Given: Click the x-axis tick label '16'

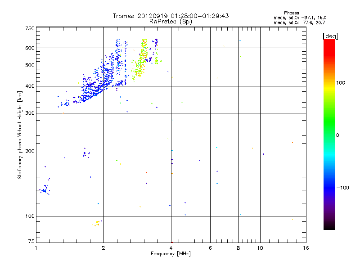Looking at the screenshot, I should (306, 248).
